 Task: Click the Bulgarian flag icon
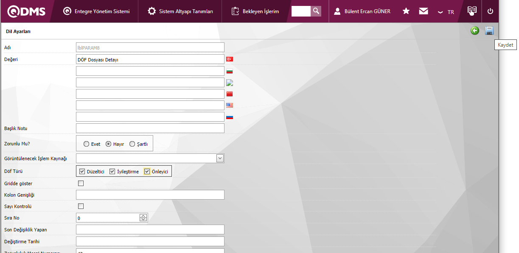pos(230,71)
